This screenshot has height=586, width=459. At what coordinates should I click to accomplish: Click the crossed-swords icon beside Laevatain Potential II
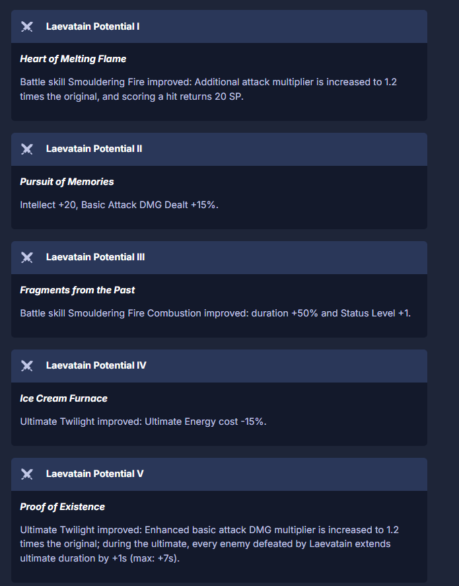click(x=27, y=149)
